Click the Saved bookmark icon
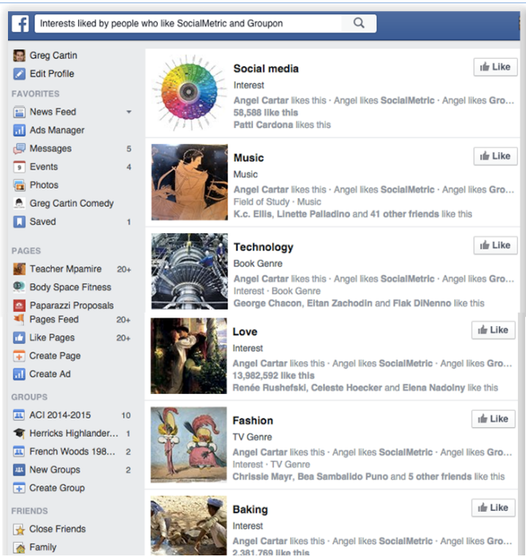The height and width of the screenshot is (557, 526). (x=19, y=222)
